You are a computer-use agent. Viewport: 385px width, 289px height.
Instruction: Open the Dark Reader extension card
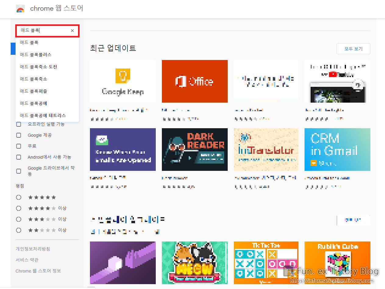coord(195,150)
